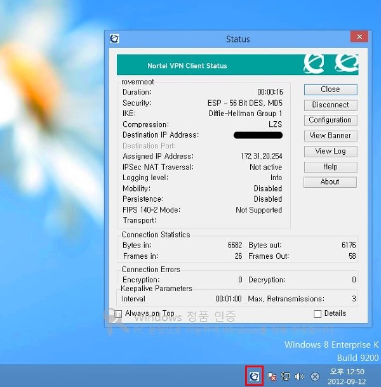
Task: Click the taskbar date 2012-09-12
Action: tap(347, 381)
